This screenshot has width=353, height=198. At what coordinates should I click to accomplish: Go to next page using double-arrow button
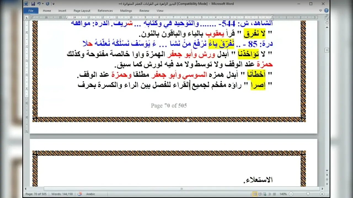coord(327,183)
